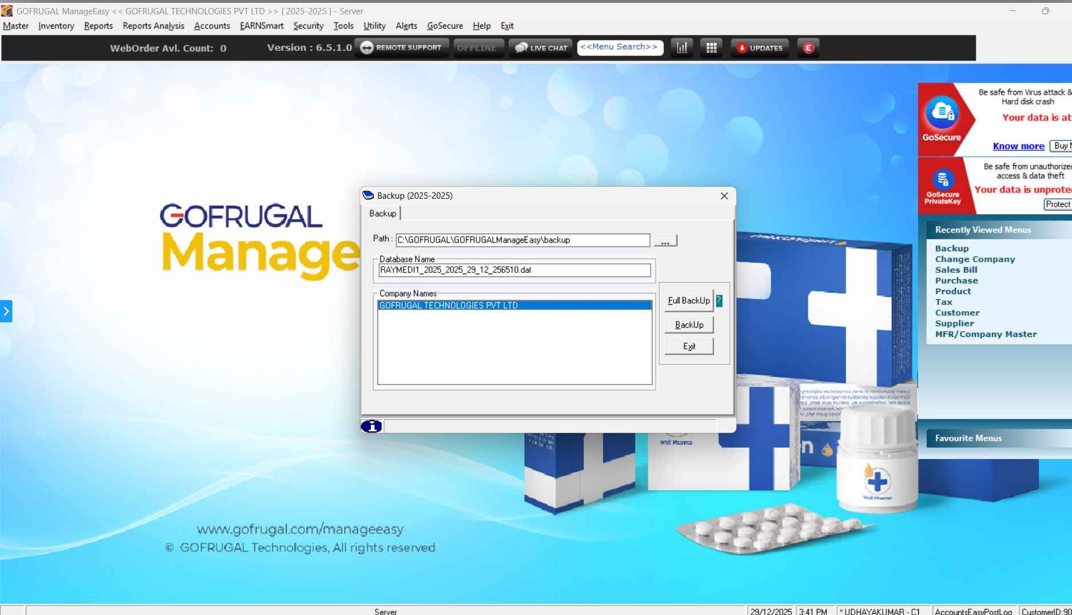The width and height of the screenshot is (1072, 615).
Task: Open the Reports Analysis menu
Action: tap(153, 26)
